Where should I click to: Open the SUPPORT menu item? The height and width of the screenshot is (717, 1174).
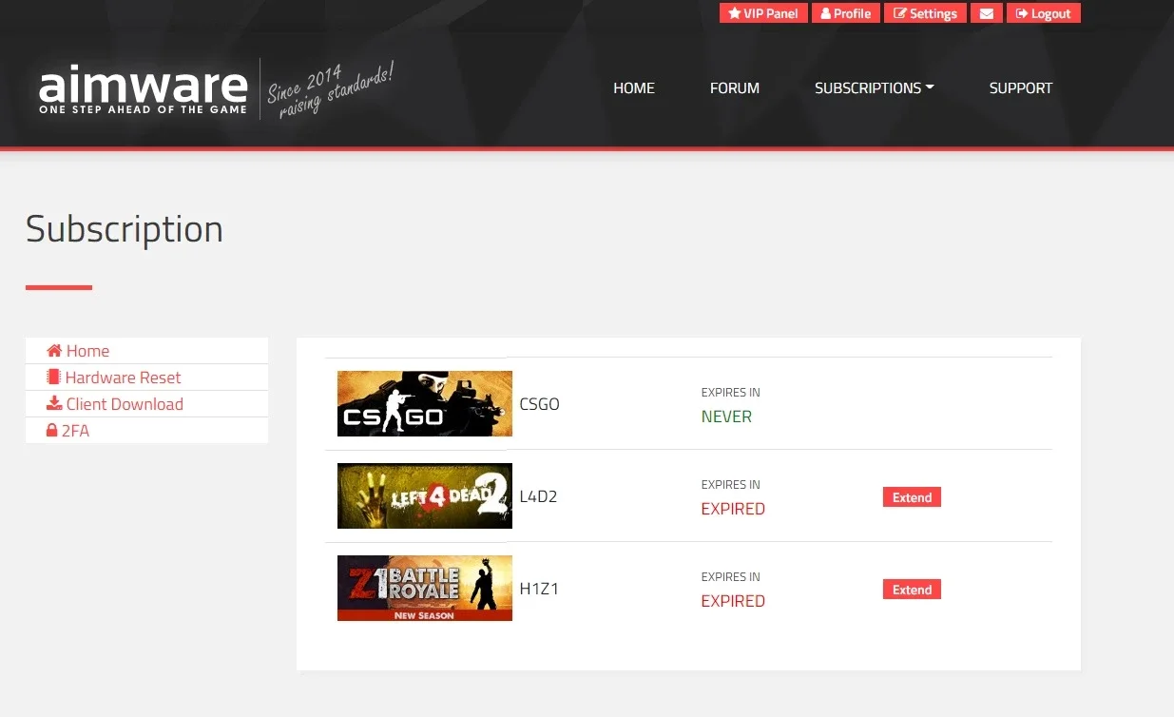pyautogui.click(x=1021, y=87)
